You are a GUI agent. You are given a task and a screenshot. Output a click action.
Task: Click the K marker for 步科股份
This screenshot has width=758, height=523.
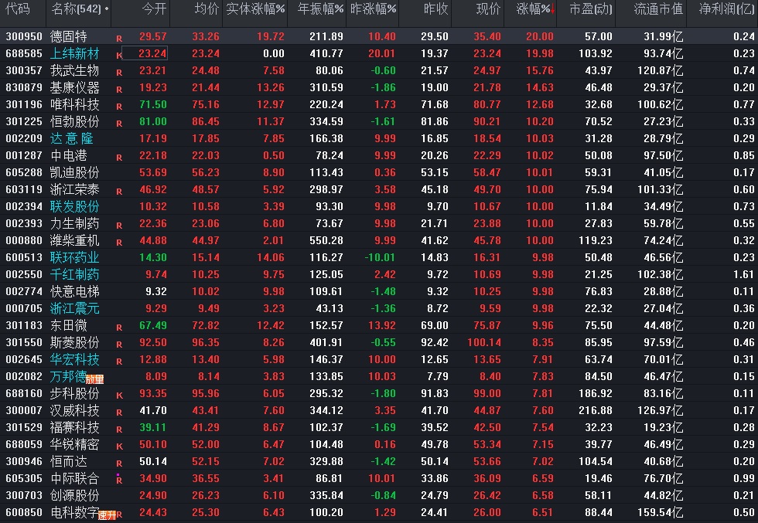[x=119, y=396]
